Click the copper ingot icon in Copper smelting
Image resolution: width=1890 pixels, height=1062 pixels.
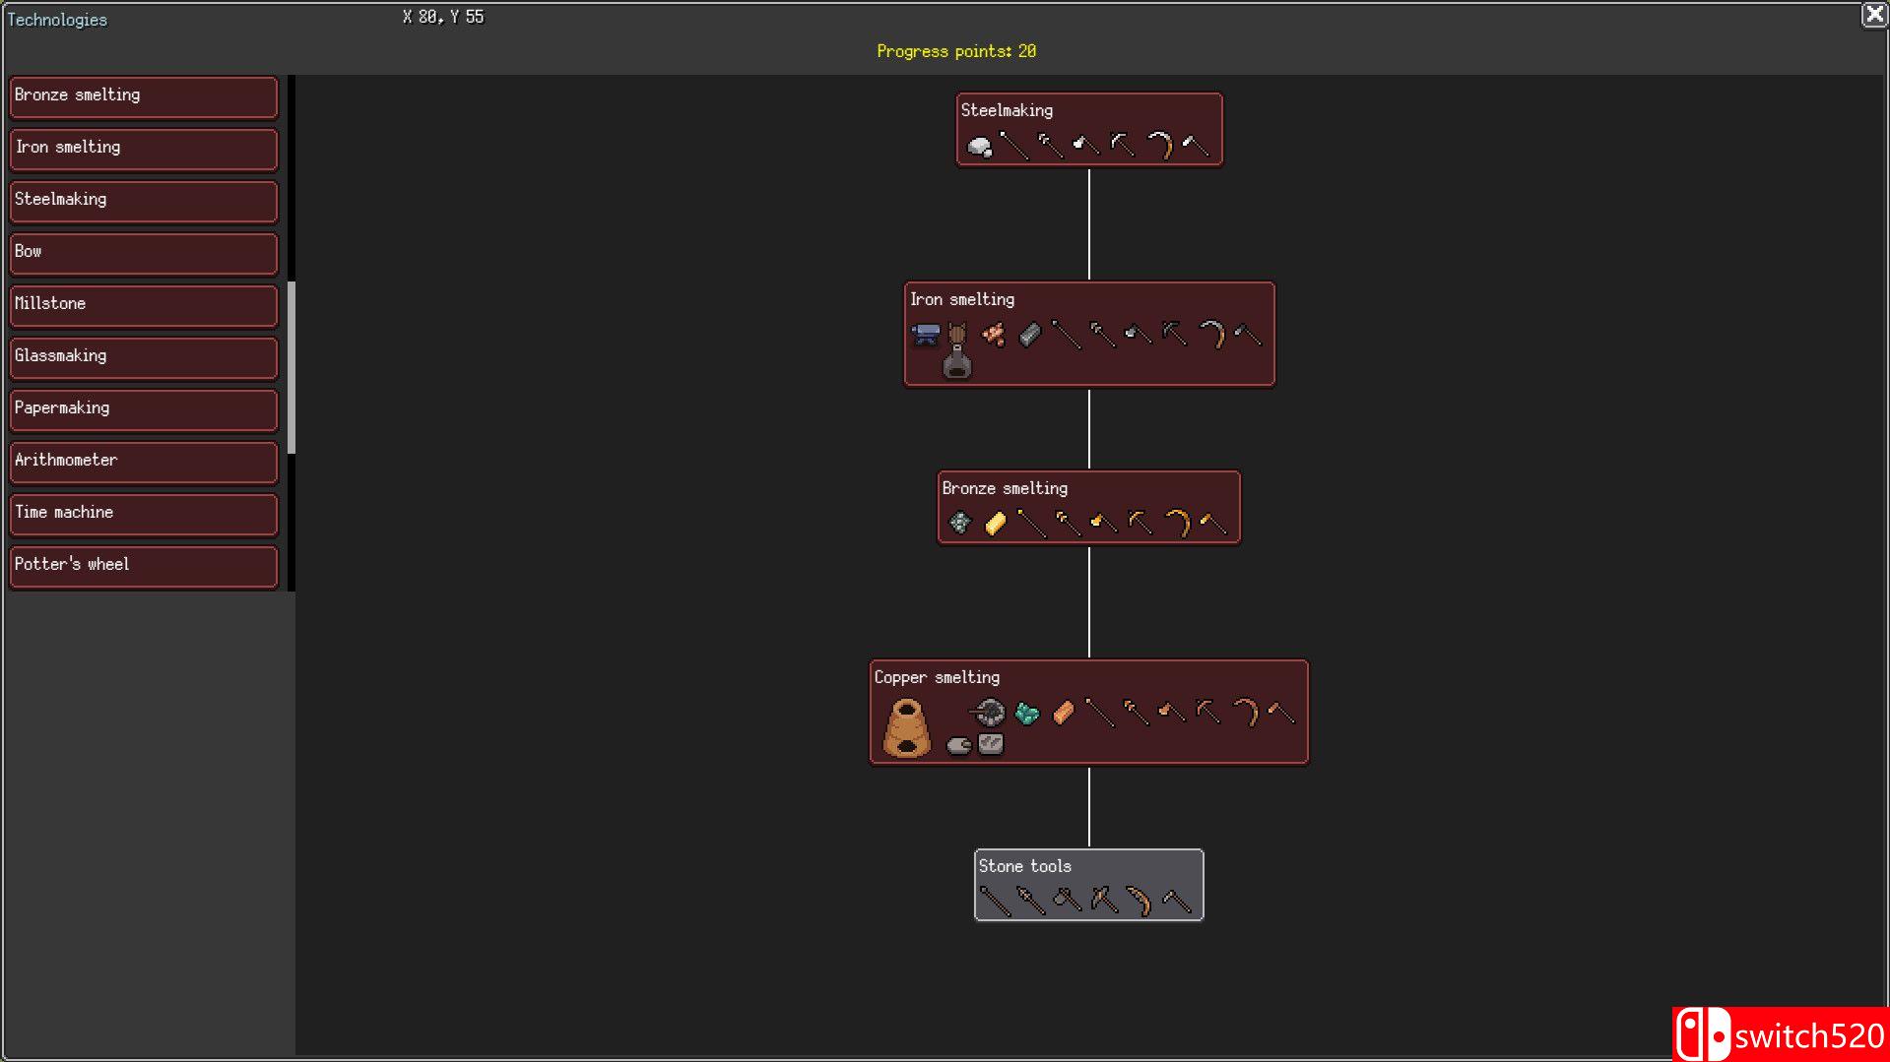pos(1063,714)
